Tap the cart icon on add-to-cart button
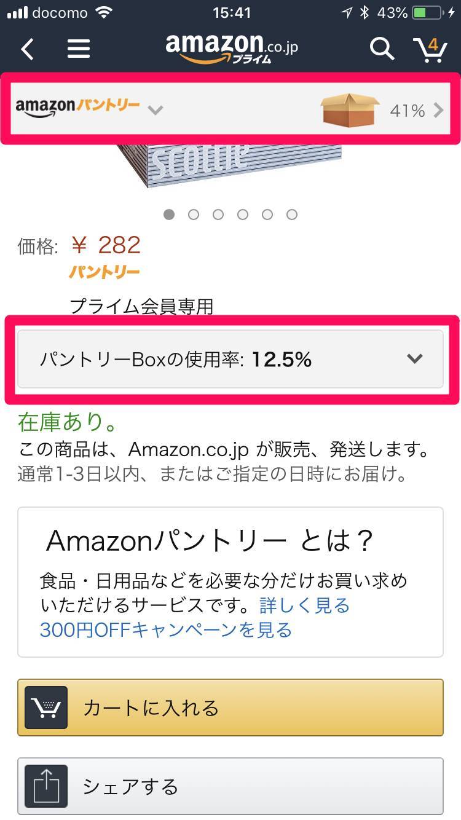The image size is (461, 820). click(x=46, y=708)
